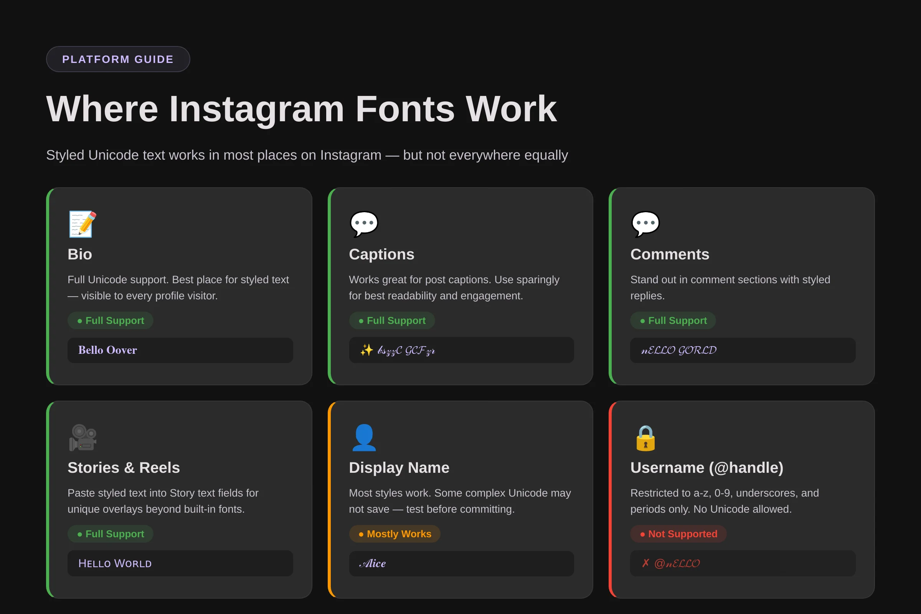Click the Not Supported badge
Screen dimensions: 921x614
pyautogui.click(x=678, y=534)
